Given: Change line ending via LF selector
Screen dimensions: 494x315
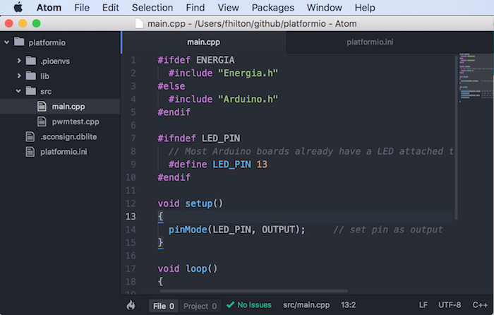Looking at the screenshot, I should 423,305.
